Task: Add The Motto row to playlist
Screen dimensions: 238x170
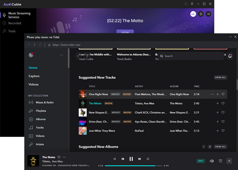Action: [x=217, y=103]
